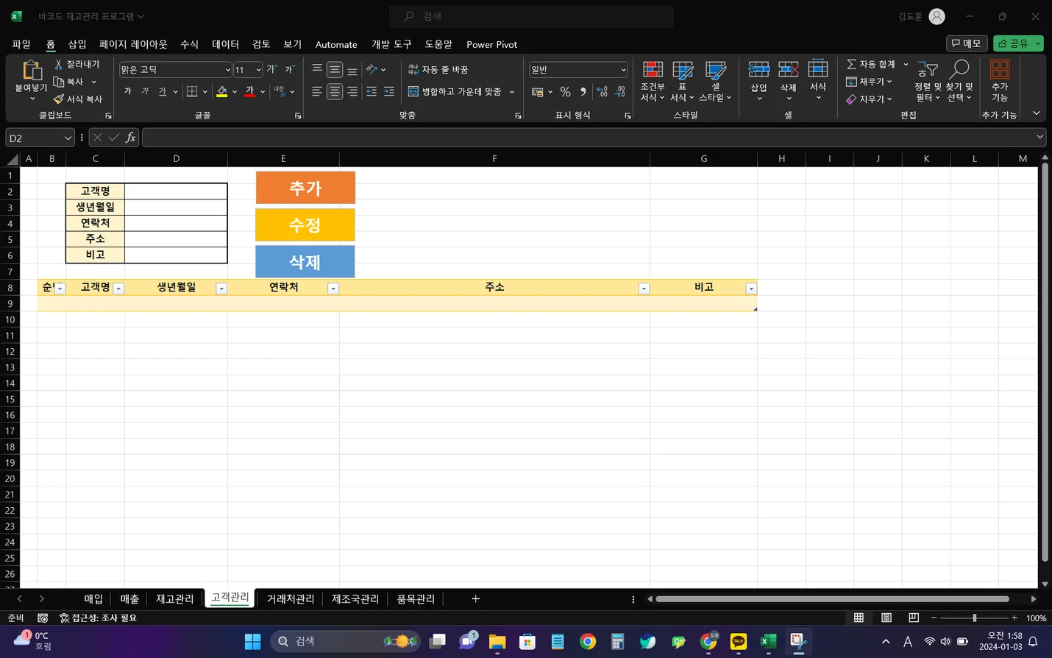The width and height of the screenshot is (1052, 658).
Task: Apply the yellow fill color swatch
Action: click(x=222, y=91)
